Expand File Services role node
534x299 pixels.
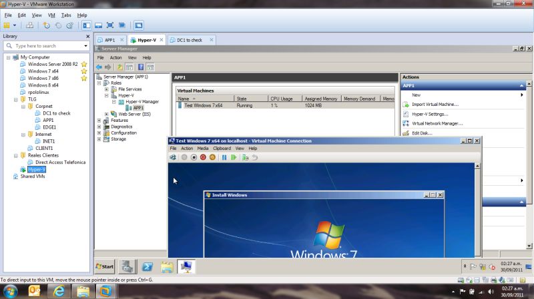(107, 89)
